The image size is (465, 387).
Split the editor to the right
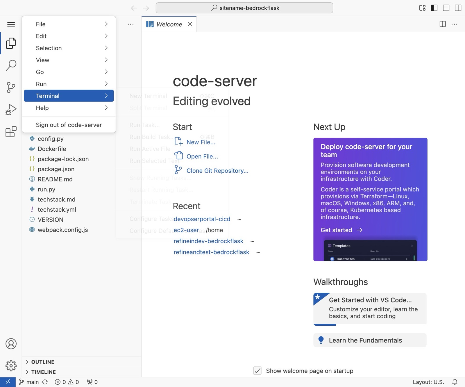point(443,24)
